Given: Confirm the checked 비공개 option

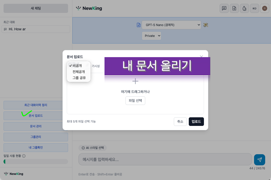Looking at the screenshot, I should [x=77, y=66].
